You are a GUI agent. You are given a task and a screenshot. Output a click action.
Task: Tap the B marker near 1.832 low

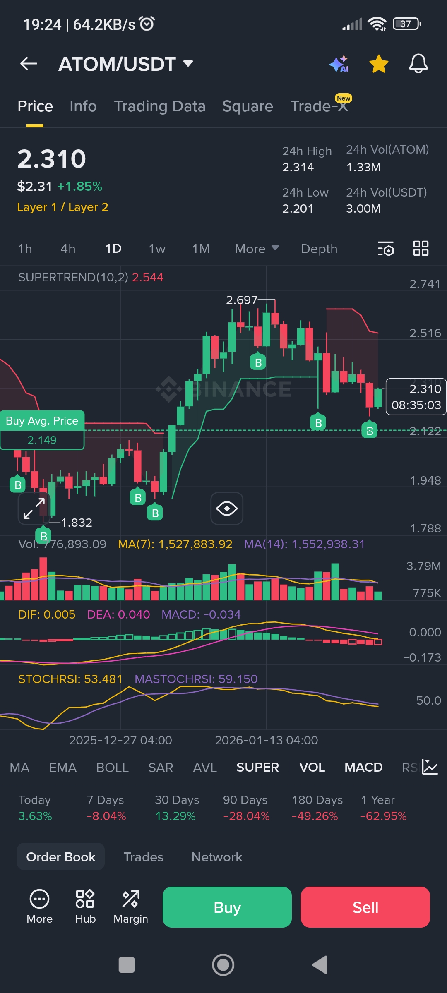pyautogui.click(x=43, y=536)
